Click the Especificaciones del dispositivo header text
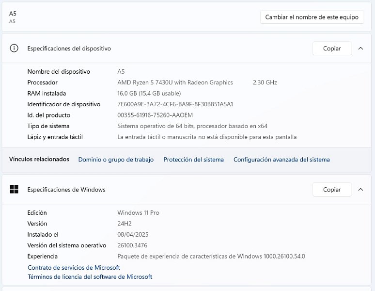 pos(69,48)
